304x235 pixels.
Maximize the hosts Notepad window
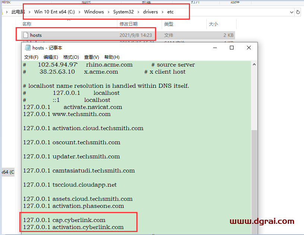232,48
